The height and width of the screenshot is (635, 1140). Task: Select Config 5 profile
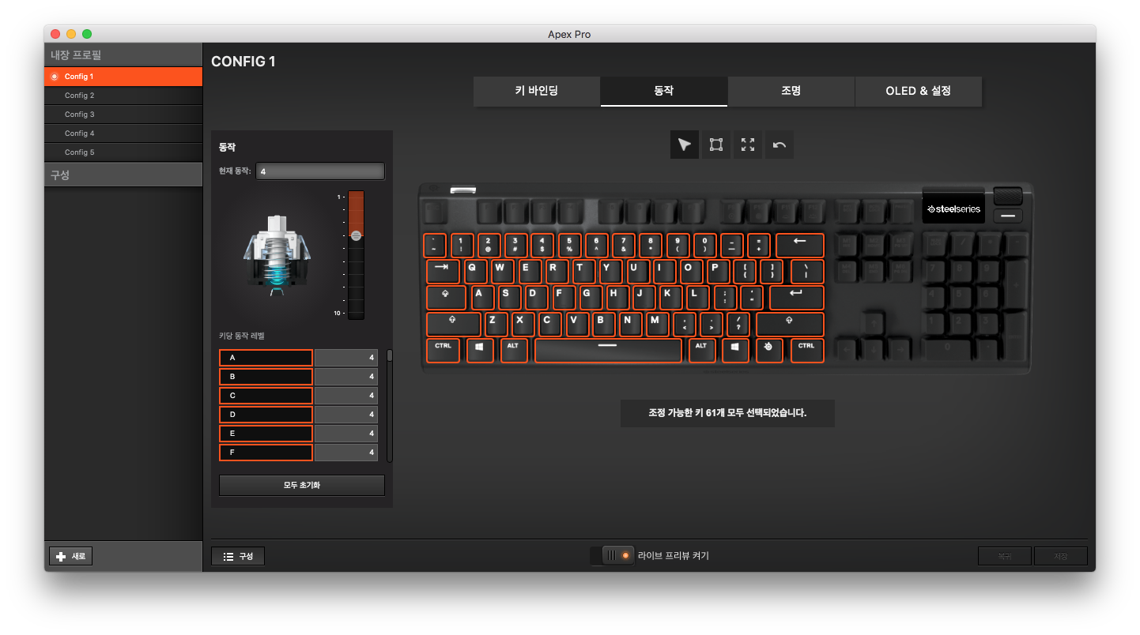pyautogui.click(x=123, y=152)
